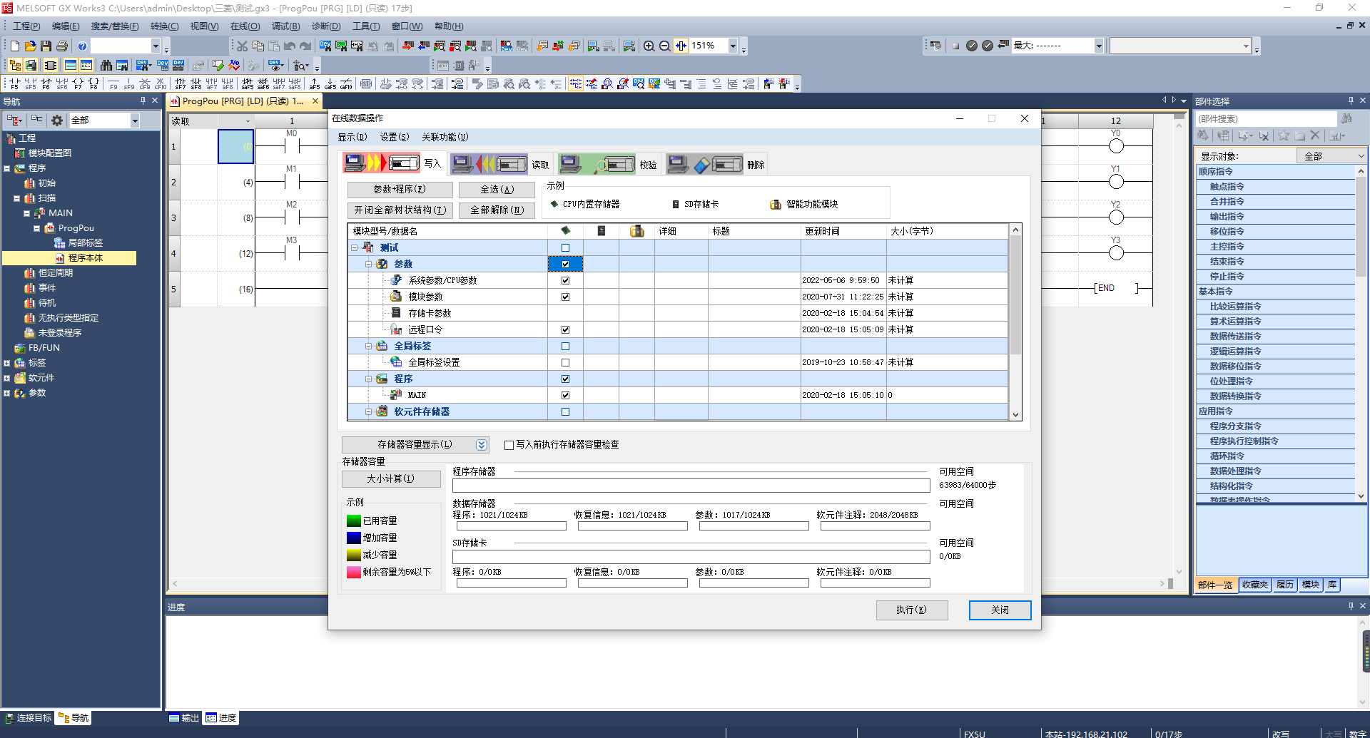Uncheck the 远程口令 checkbox
This screenshot has width=1370, height=738.
tap(566, 329)
